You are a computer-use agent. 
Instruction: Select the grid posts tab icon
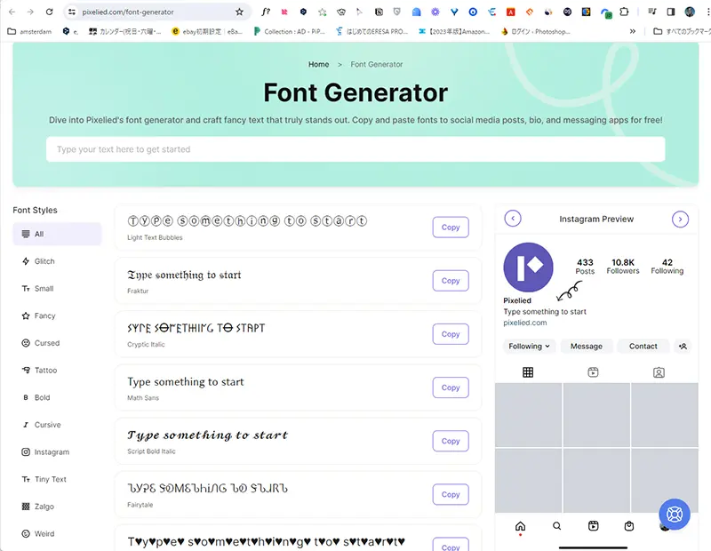[528, 372]
